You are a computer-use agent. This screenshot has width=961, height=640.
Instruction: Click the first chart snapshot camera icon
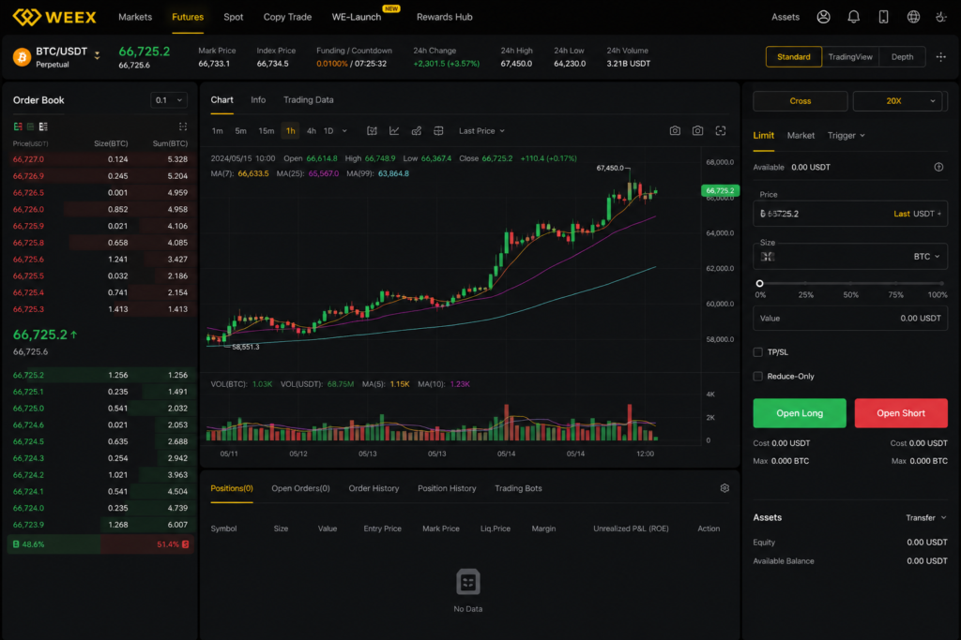tap(675, 131)
